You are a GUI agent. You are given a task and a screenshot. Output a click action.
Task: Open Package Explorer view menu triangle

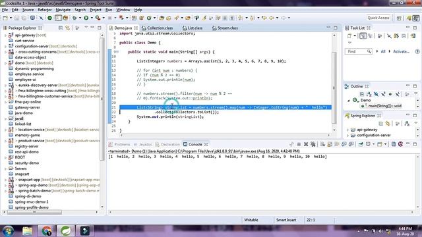(x=86, y=28)
